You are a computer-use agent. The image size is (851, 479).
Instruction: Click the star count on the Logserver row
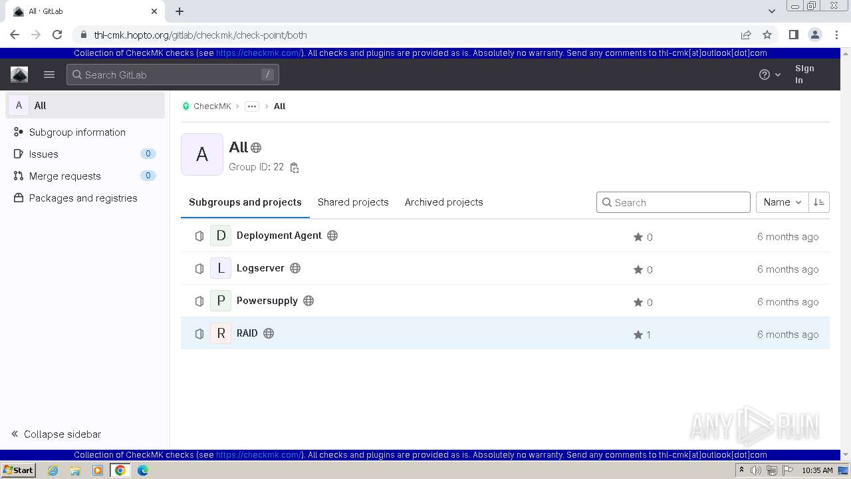(x=643, y=269)
